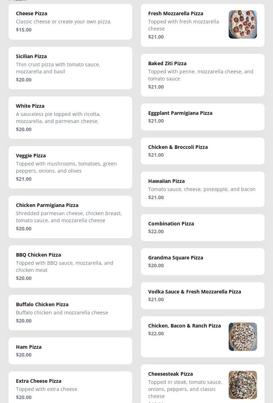Open the Cheesesteak Pizza thumbnail image

[x=243, y=385]
